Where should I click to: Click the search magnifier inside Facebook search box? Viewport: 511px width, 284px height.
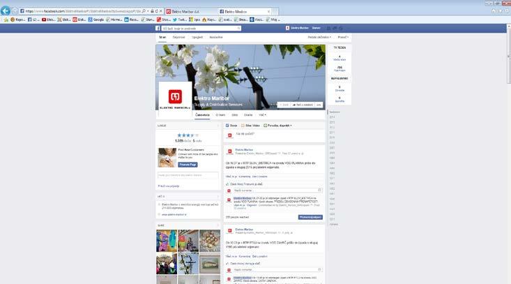tap(238, 29)
